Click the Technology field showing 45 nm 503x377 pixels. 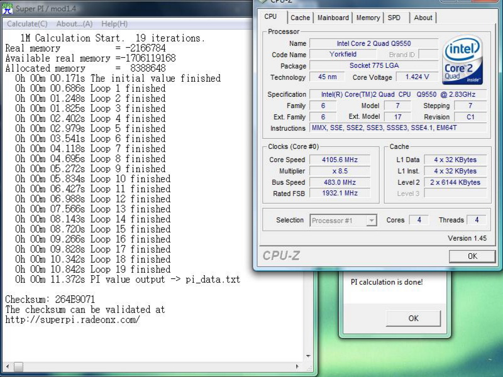click(x=327, y=77)
